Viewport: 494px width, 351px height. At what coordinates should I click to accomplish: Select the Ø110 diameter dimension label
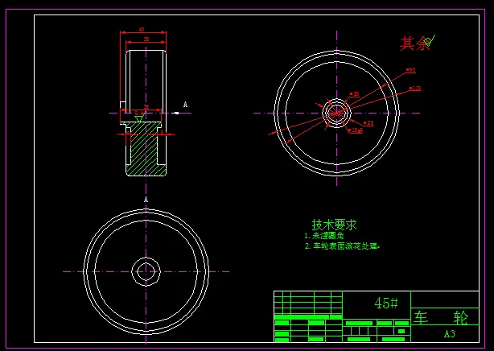(415, 89)
